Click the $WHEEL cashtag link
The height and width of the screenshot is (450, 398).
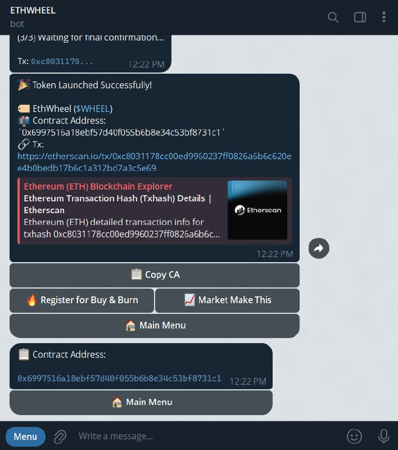click(x=93, y=109)
